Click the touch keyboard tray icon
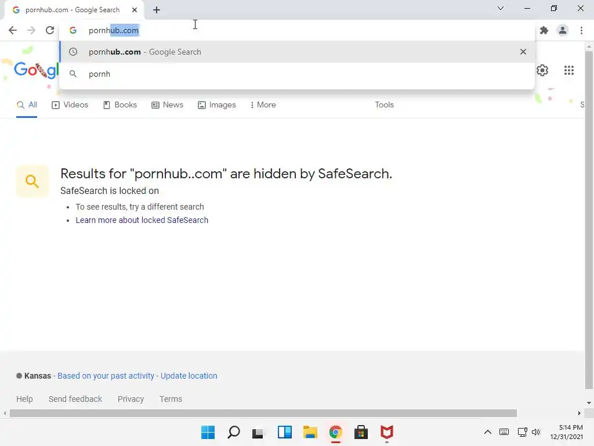The height and width of the screenshot is (446, 594). pos(504,432)
